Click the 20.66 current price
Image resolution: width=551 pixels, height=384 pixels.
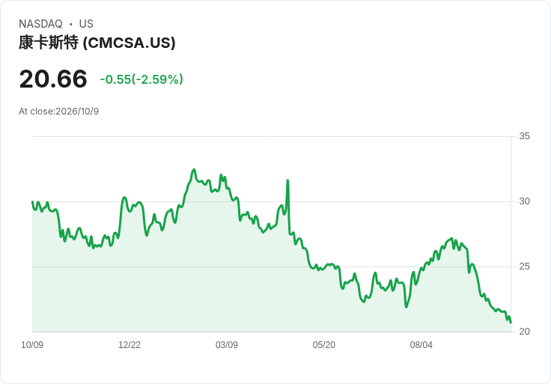[53, 79]
